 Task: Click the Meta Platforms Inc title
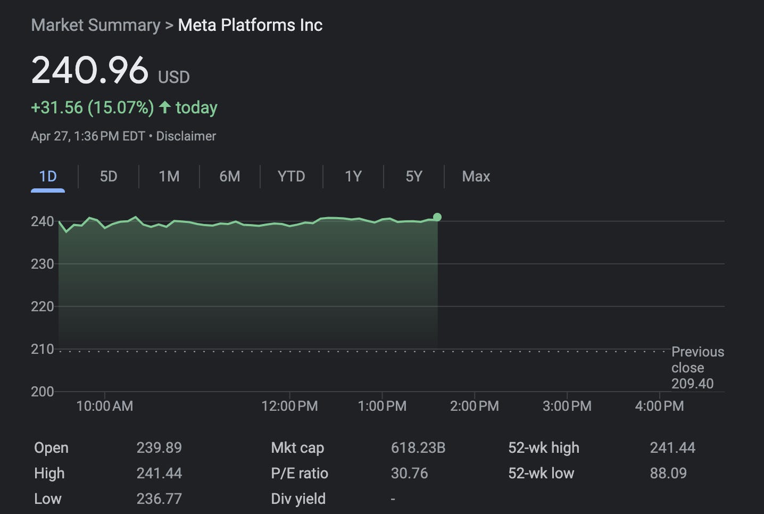(x=250, y=25)
